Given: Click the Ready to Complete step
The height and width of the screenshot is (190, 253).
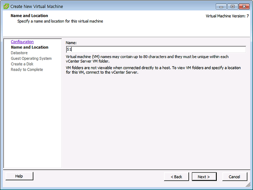Looking at the screenshot, I should (27, 69).
